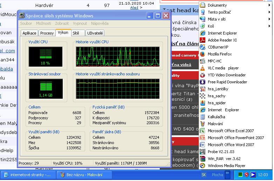The height and width of the screenshot is (181, 274).
Task: Open internetové stranky taskbar button
Action: tap(28, 175)
